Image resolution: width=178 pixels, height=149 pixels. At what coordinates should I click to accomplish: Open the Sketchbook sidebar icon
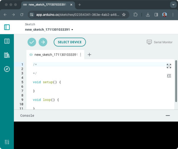[7, 41]
